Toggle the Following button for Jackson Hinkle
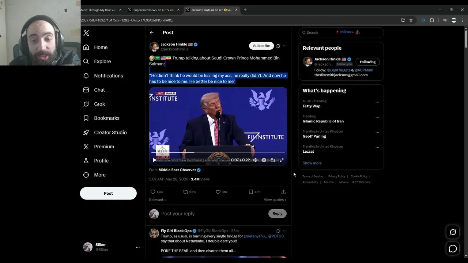Image resolution: width=468 pixels, height=263 pixels. click(367, 62)
